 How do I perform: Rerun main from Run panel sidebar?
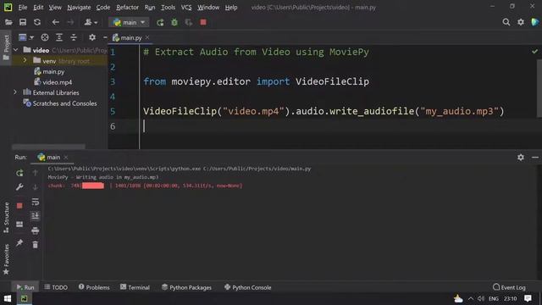[x=19, y=173]
